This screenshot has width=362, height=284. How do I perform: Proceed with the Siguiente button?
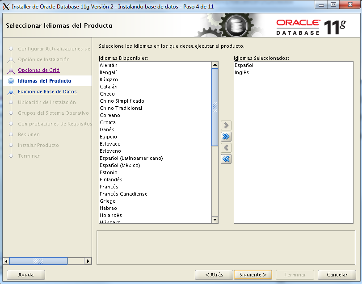point(253,275)
